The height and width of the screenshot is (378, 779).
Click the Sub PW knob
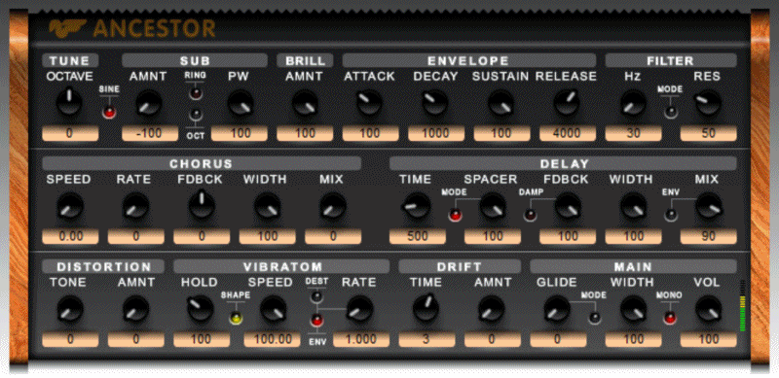click(x=241, y=103)
